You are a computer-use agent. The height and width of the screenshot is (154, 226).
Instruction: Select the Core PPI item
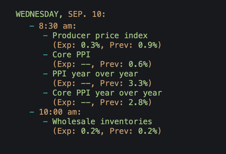point(71,55)
